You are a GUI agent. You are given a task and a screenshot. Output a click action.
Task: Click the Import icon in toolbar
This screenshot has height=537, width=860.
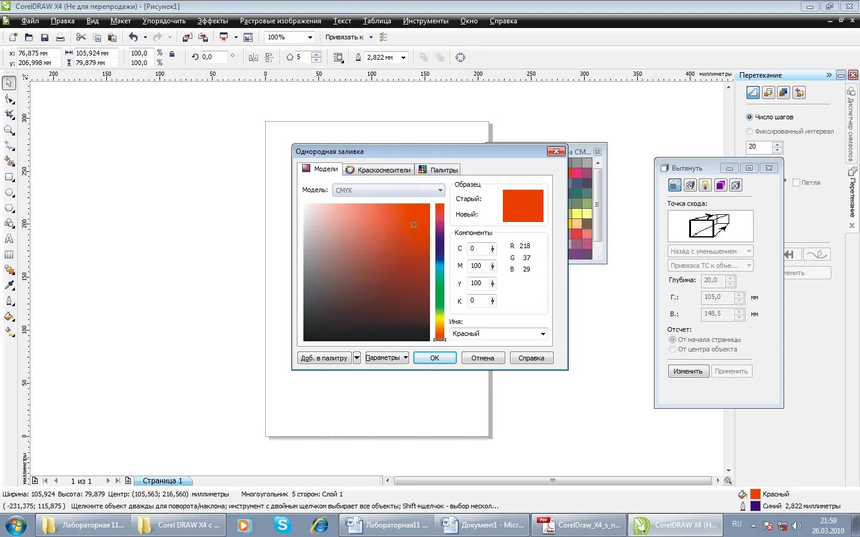[x=188, y=37]
